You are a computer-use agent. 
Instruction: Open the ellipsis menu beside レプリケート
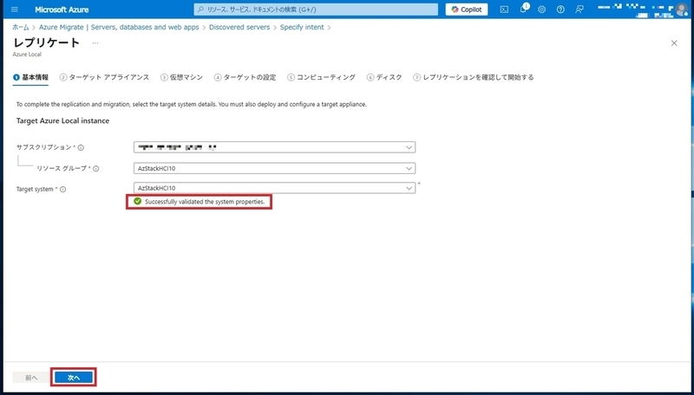click(x=95, y=42)
